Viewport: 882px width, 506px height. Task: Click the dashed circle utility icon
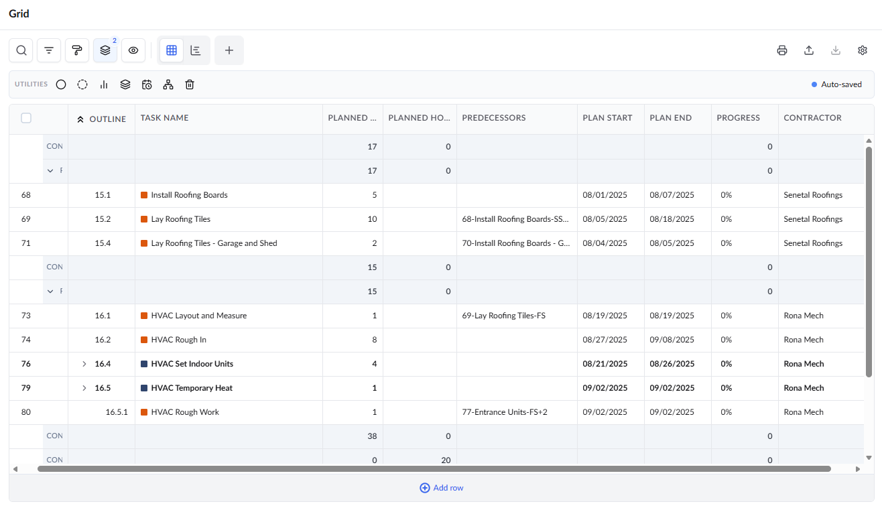[82, 84]
